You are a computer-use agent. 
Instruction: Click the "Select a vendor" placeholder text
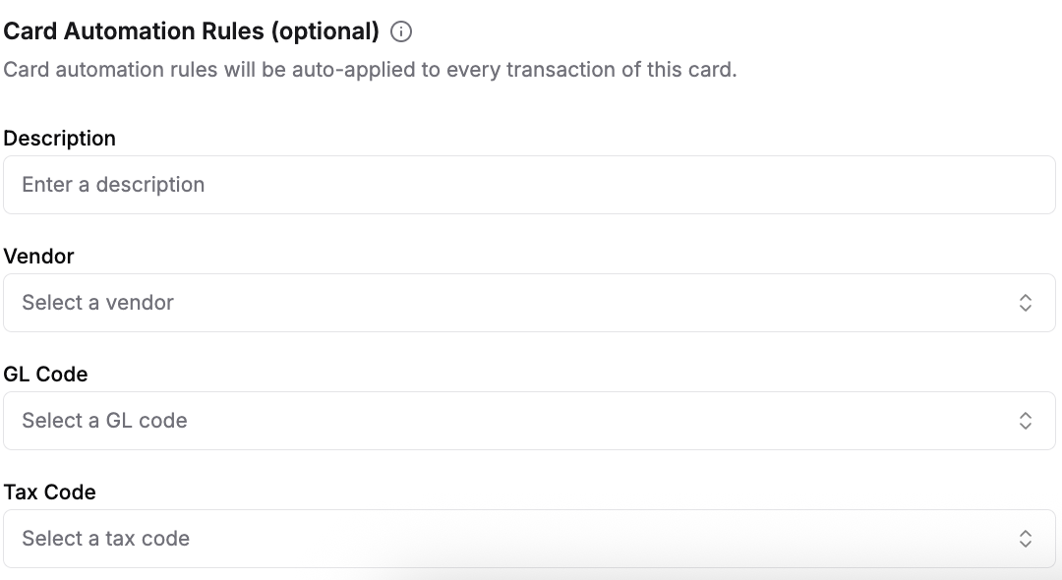(x=98, y=303)
